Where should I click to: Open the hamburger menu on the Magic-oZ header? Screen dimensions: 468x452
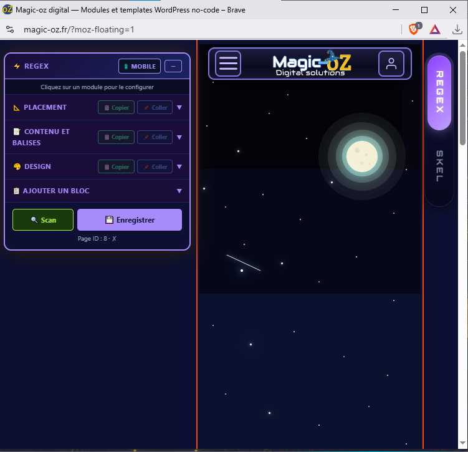228,64
